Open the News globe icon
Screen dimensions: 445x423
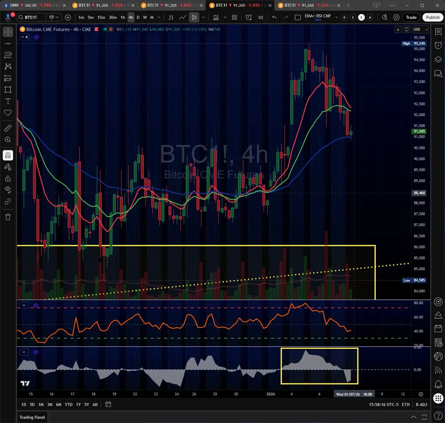point(438,357)
